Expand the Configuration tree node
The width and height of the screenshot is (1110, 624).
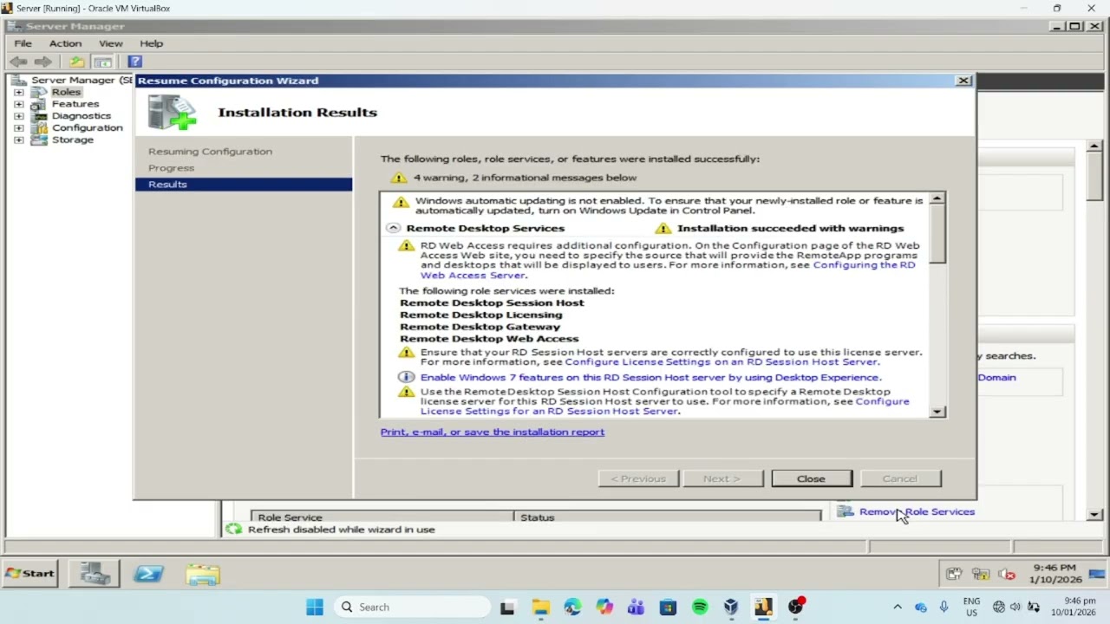click(18, 127)
